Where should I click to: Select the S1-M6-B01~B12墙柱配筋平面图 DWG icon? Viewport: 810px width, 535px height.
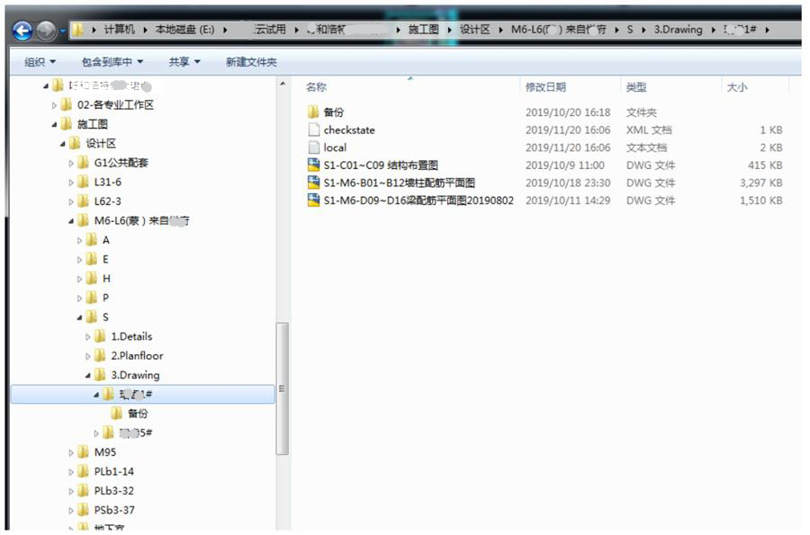[314, 183]
